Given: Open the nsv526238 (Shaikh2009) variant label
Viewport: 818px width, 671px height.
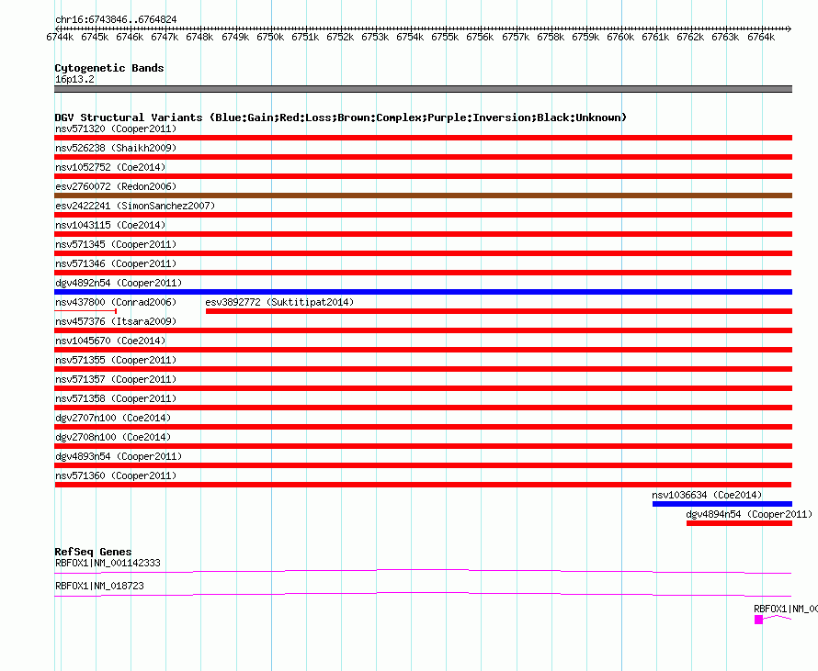Looking at the screenshot, I should pyautogui.click(x=116, y=148).
